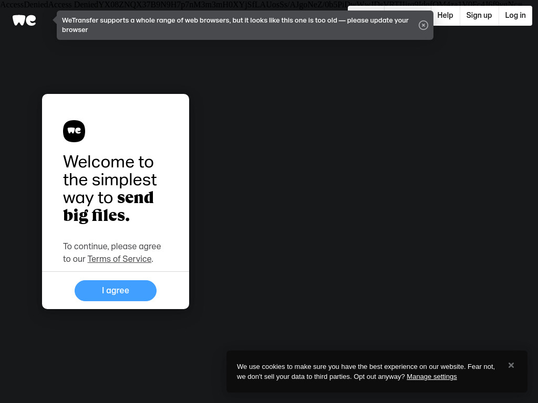Click the I agree button

(x=116, y=291)
